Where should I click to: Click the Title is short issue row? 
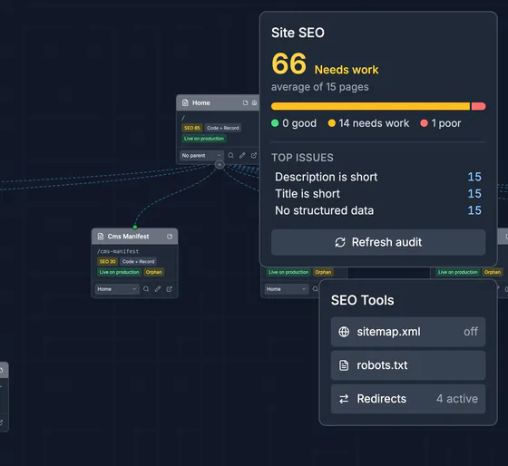pos(378,194)
